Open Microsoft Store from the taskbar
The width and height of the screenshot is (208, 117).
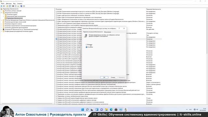coord(116,110)
